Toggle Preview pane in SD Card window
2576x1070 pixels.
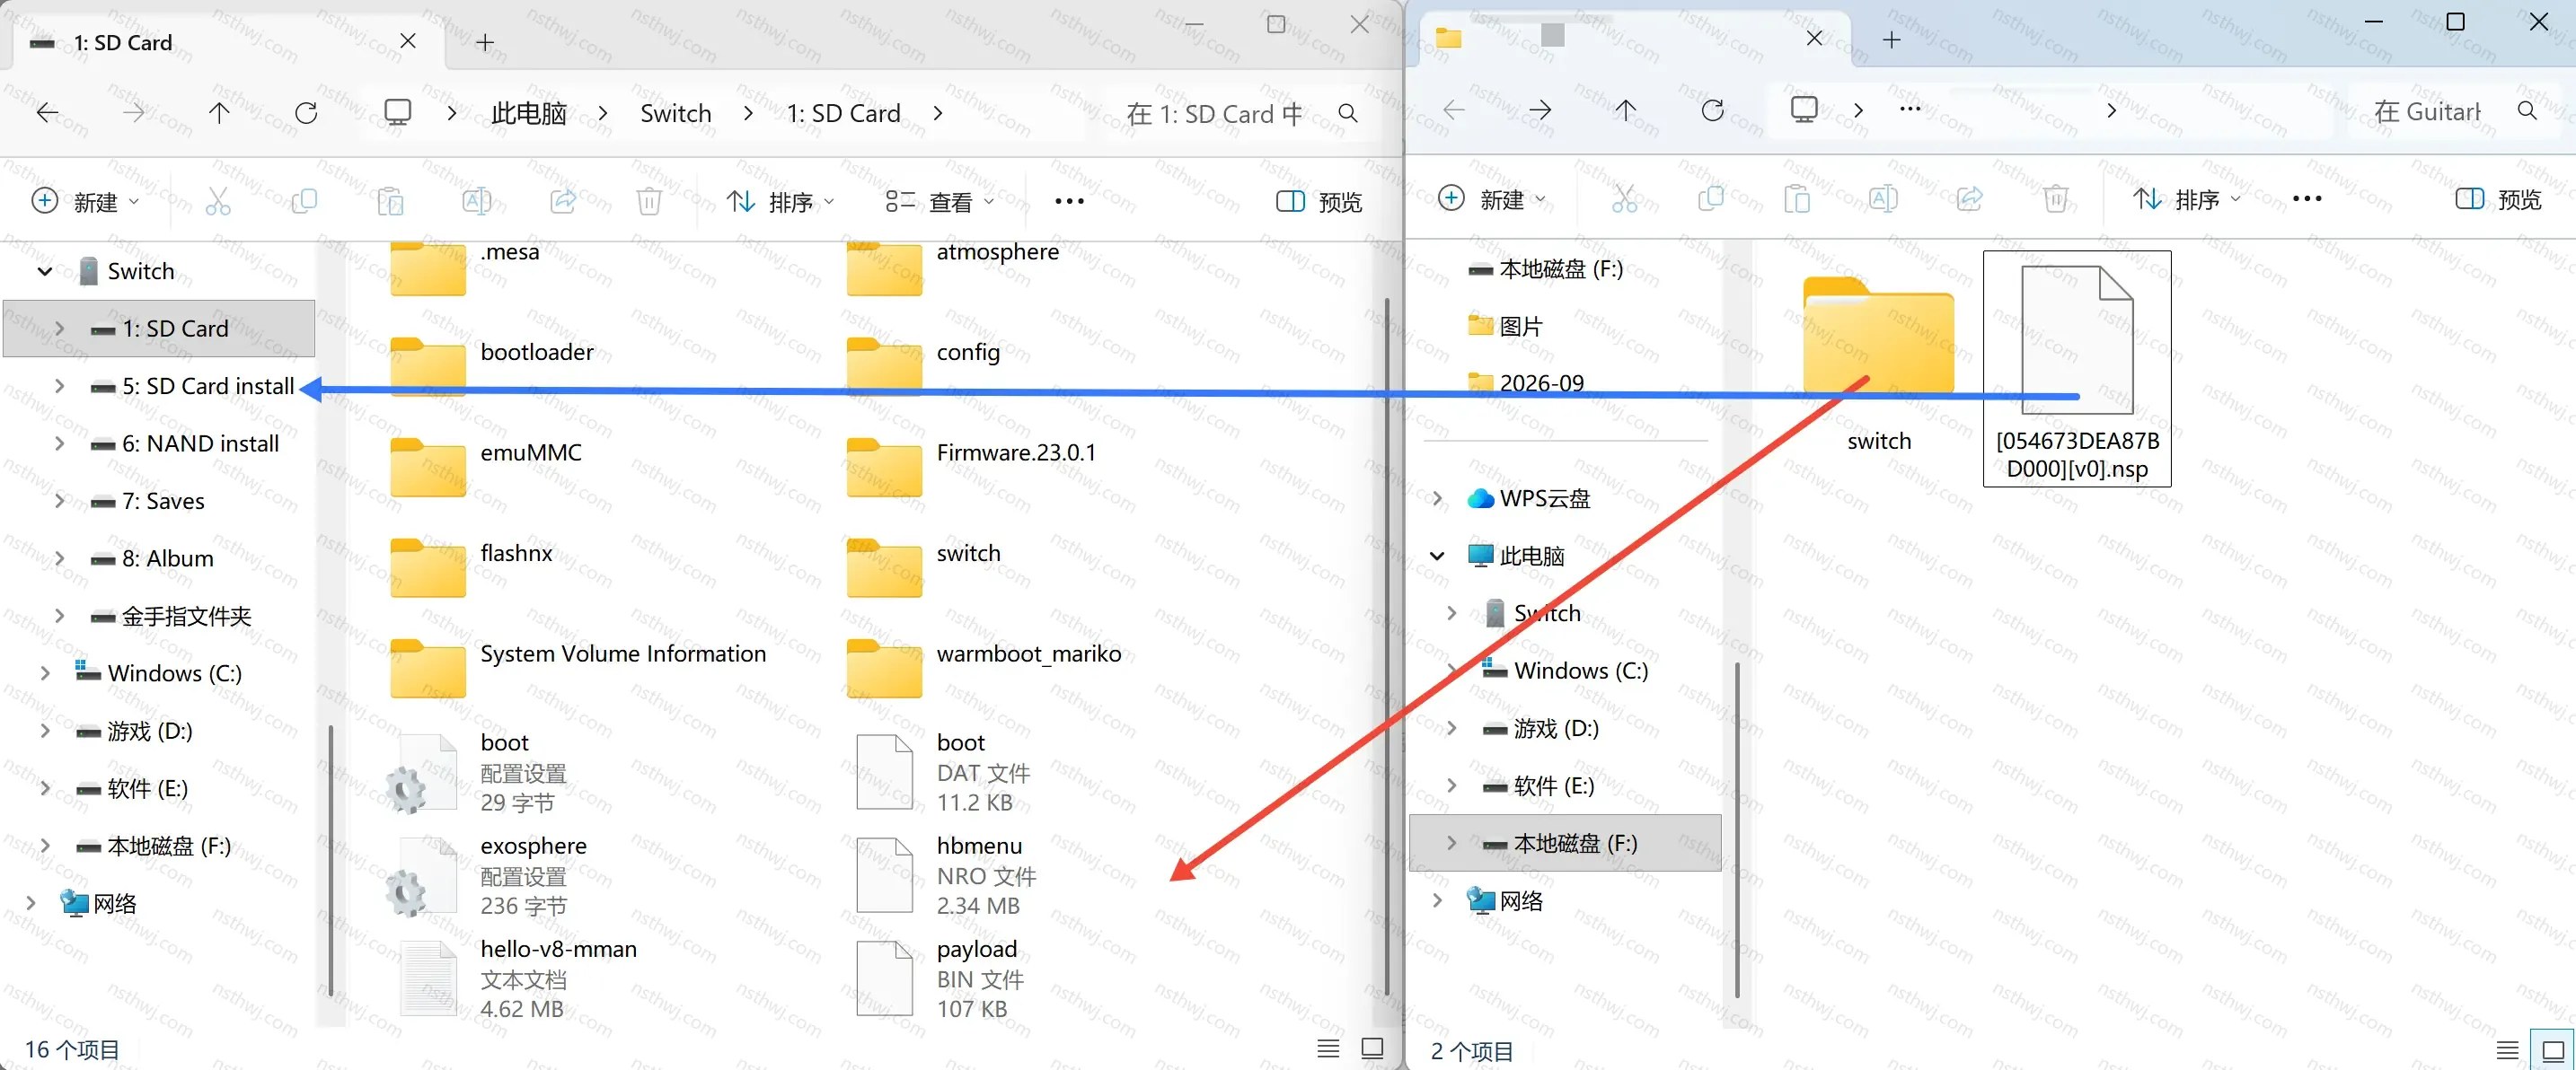pos(1319,202)
